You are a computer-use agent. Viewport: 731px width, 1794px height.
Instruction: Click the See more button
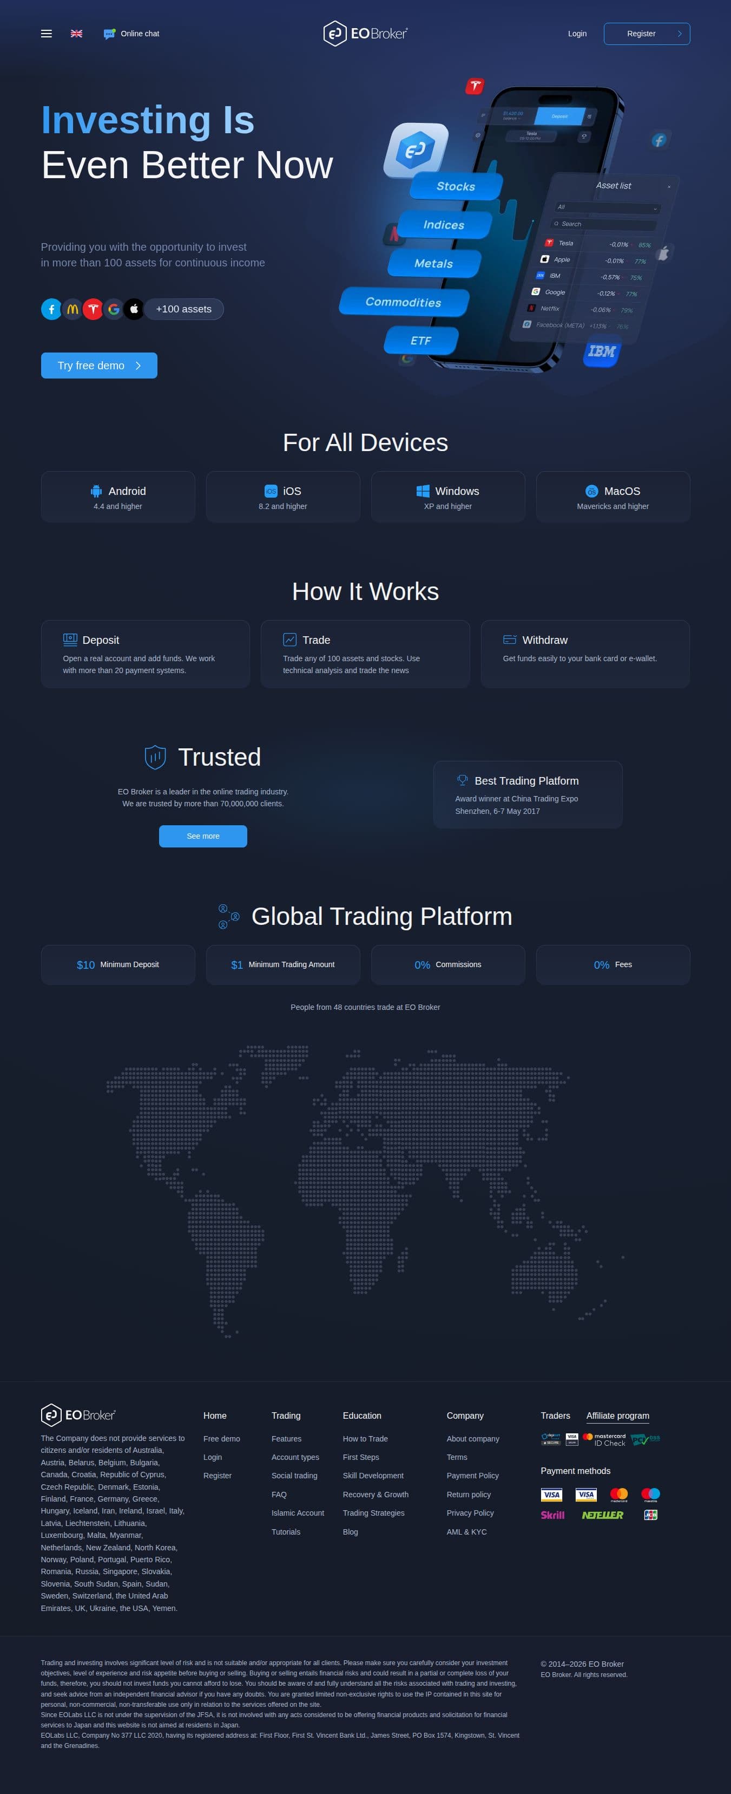202,837
